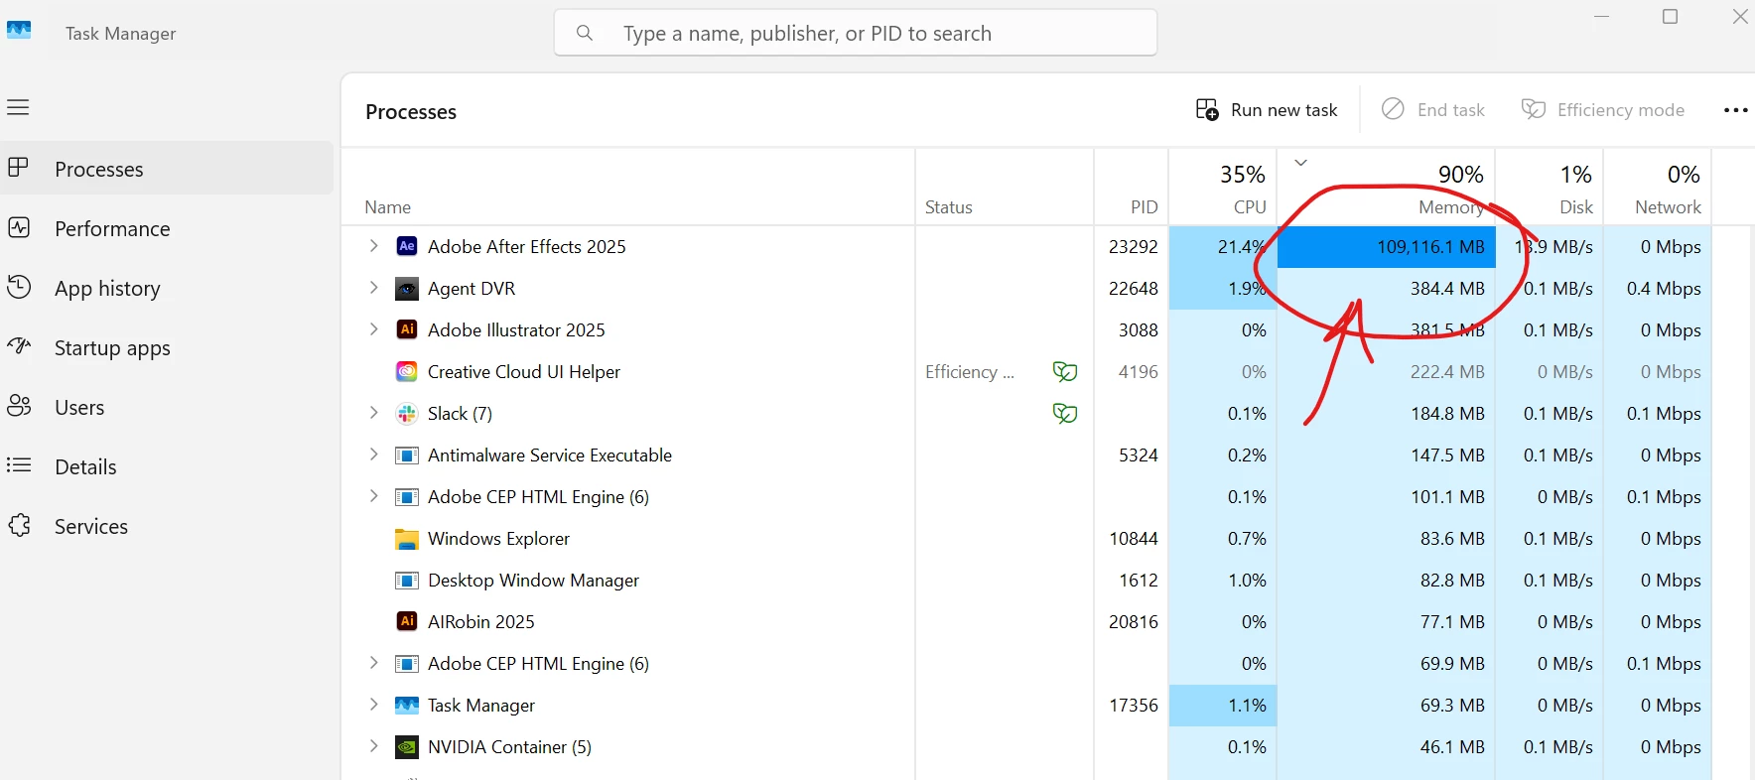The width and height of the screenshot is (1755, 780).
Task: Click the Slack process icon
Action: pos(407,414)
